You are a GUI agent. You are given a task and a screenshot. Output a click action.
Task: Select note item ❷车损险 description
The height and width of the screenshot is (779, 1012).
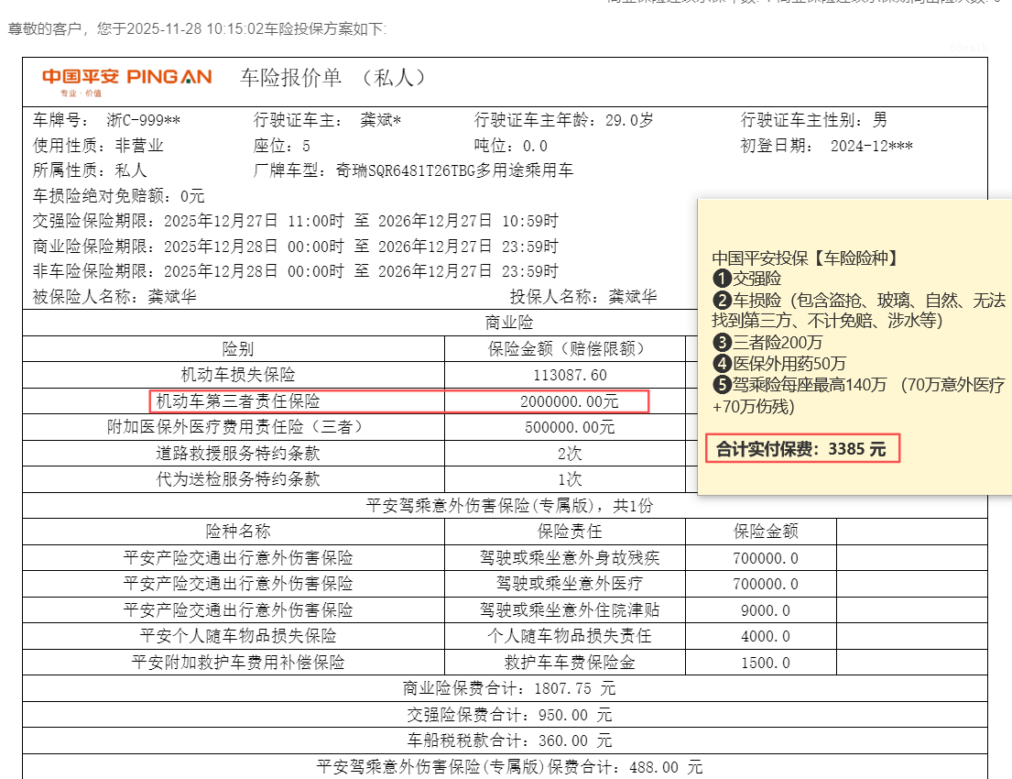pos(859,310)
